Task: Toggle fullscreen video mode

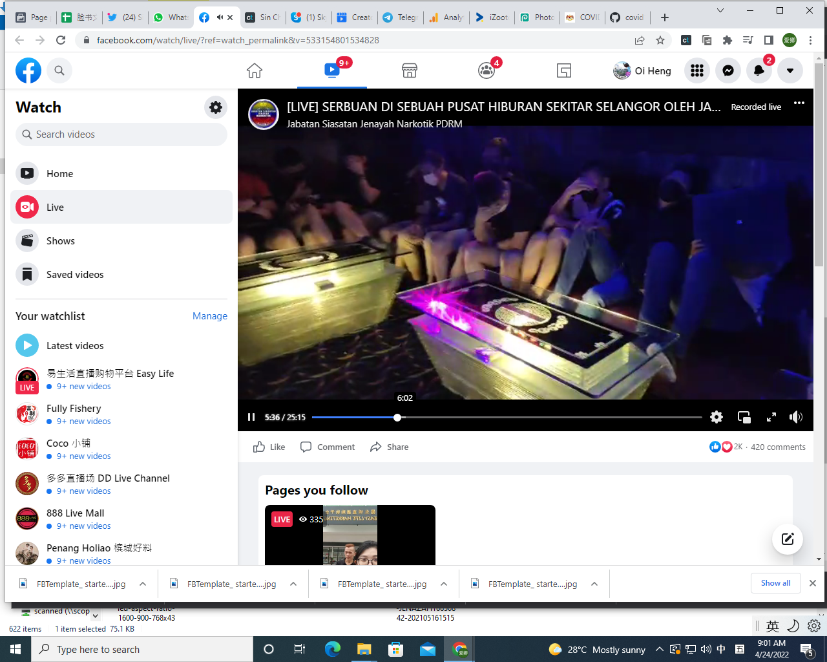Action: click(x=771, y=418)
